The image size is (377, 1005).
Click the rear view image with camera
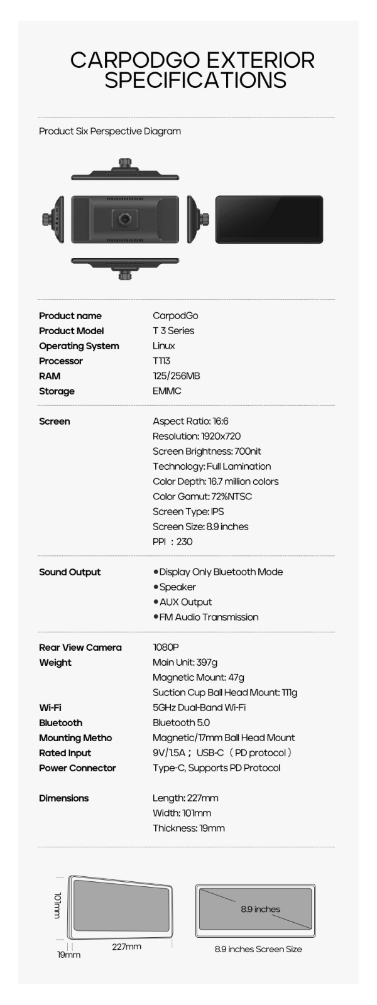(125, 219)
